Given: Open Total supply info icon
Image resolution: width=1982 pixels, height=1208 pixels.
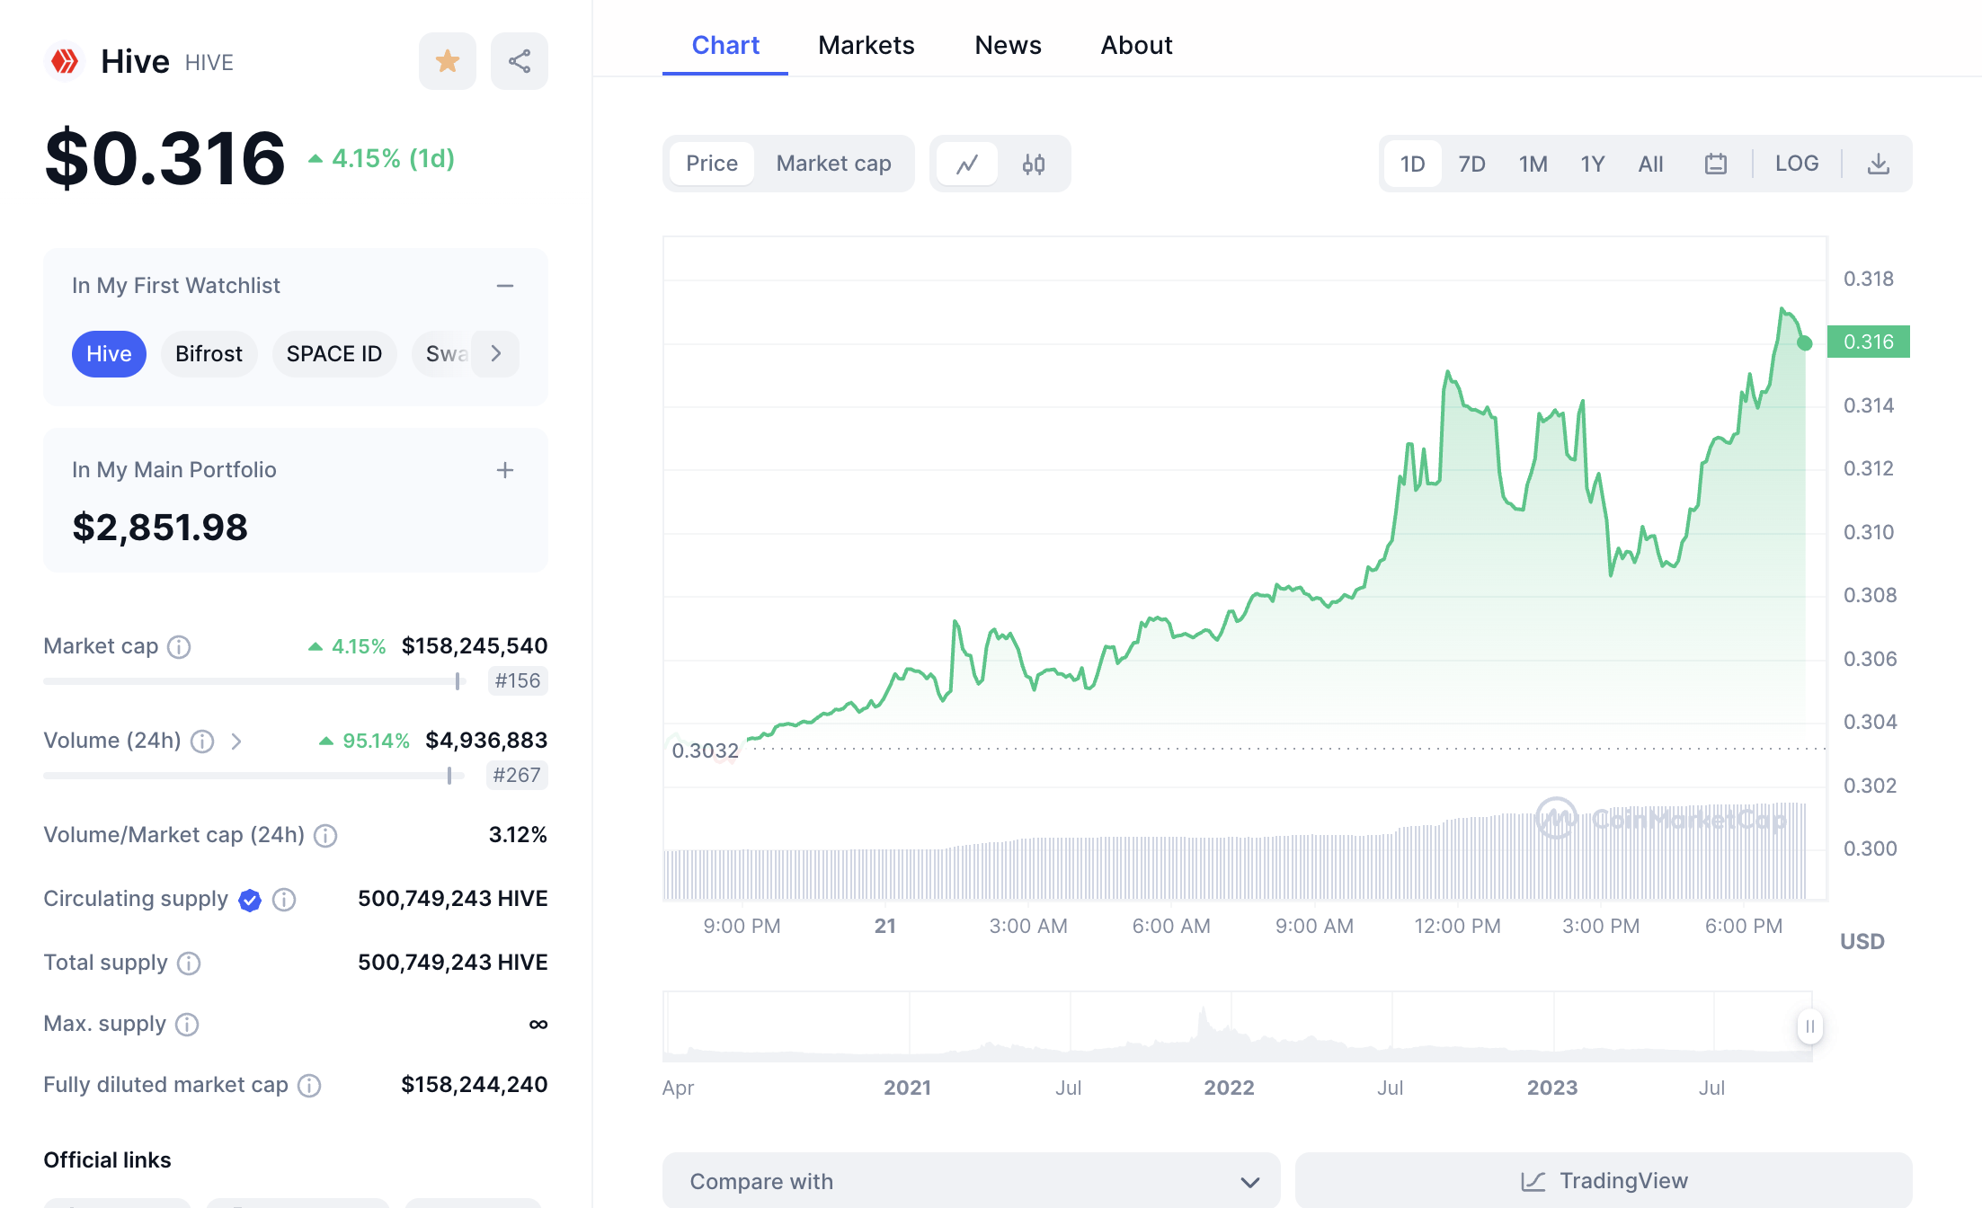Looking at the screenshot, I should pos(189,964).
